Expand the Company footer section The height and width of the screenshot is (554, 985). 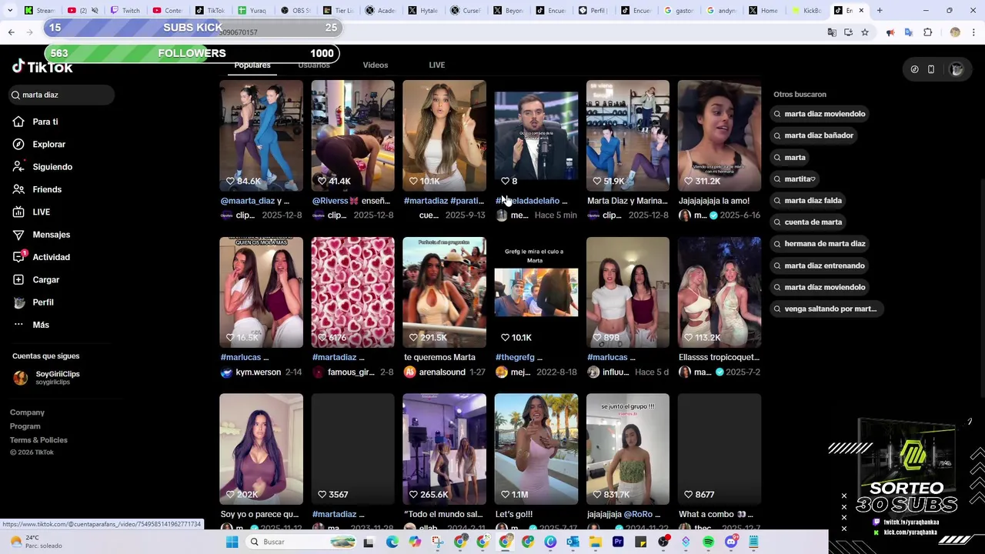pos(27,412)
